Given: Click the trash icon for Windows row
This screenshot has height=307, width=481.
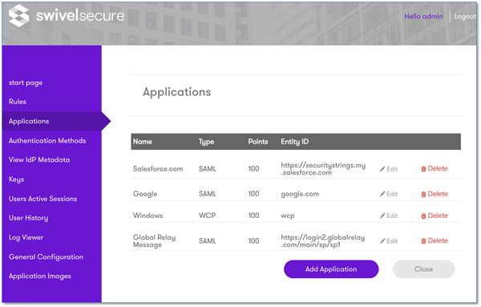Looking at the screenshot, I should pos(423,216).
